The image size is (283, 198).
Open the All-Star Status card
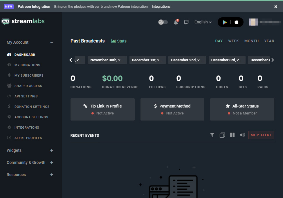tap(242, 110)
